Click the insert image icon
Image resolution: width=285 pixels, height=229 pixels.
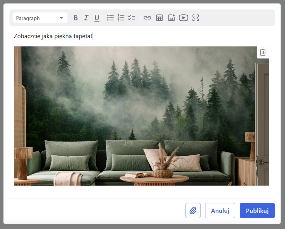pyautogui.click(x=172, y=18)
